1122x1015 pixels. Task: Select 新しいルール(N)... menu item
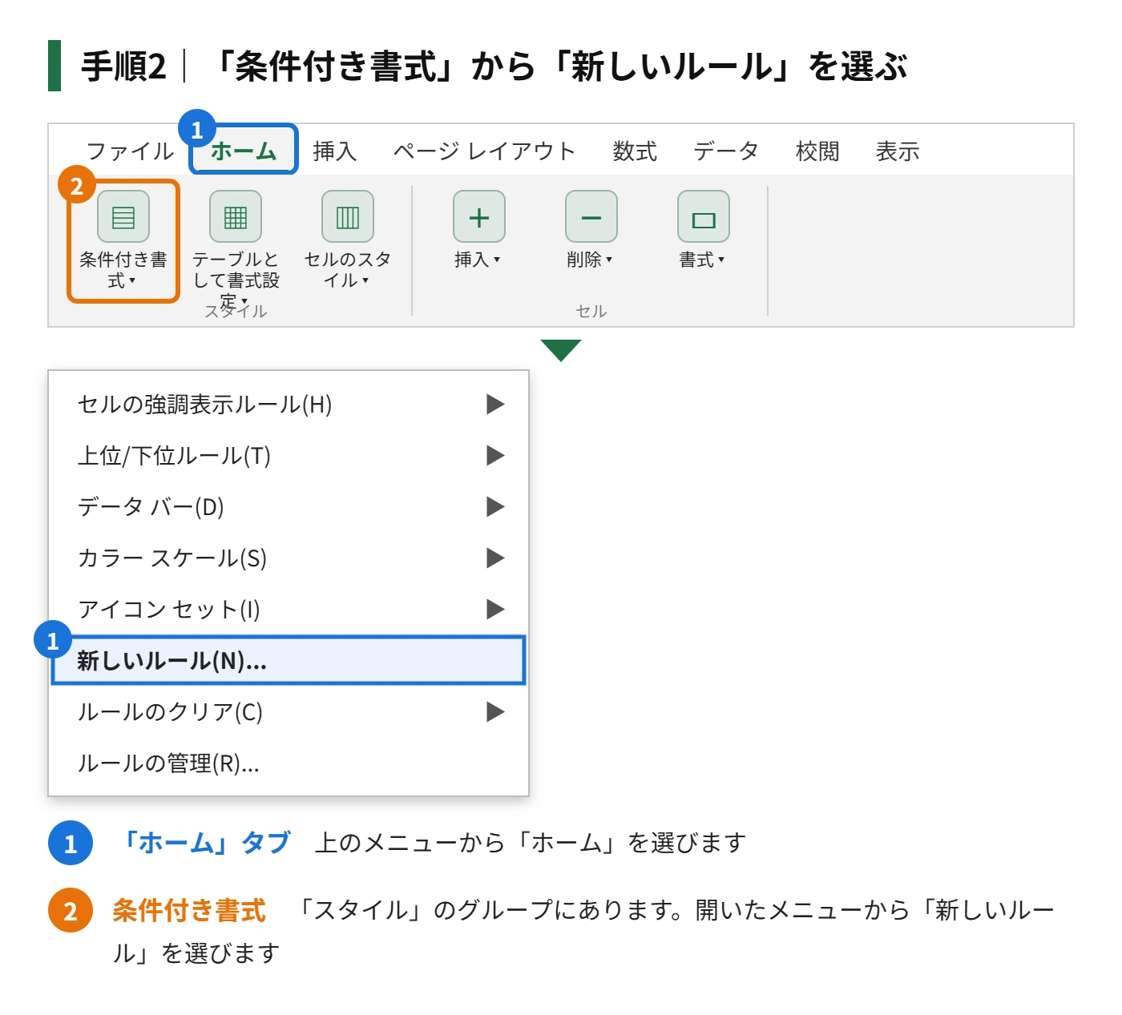(x=289, y=661)
